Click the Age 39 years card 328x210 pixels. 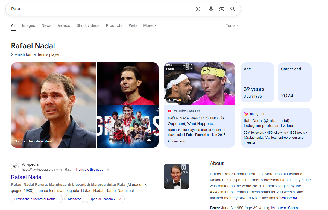pyautogui.click(x=257, y=82)
